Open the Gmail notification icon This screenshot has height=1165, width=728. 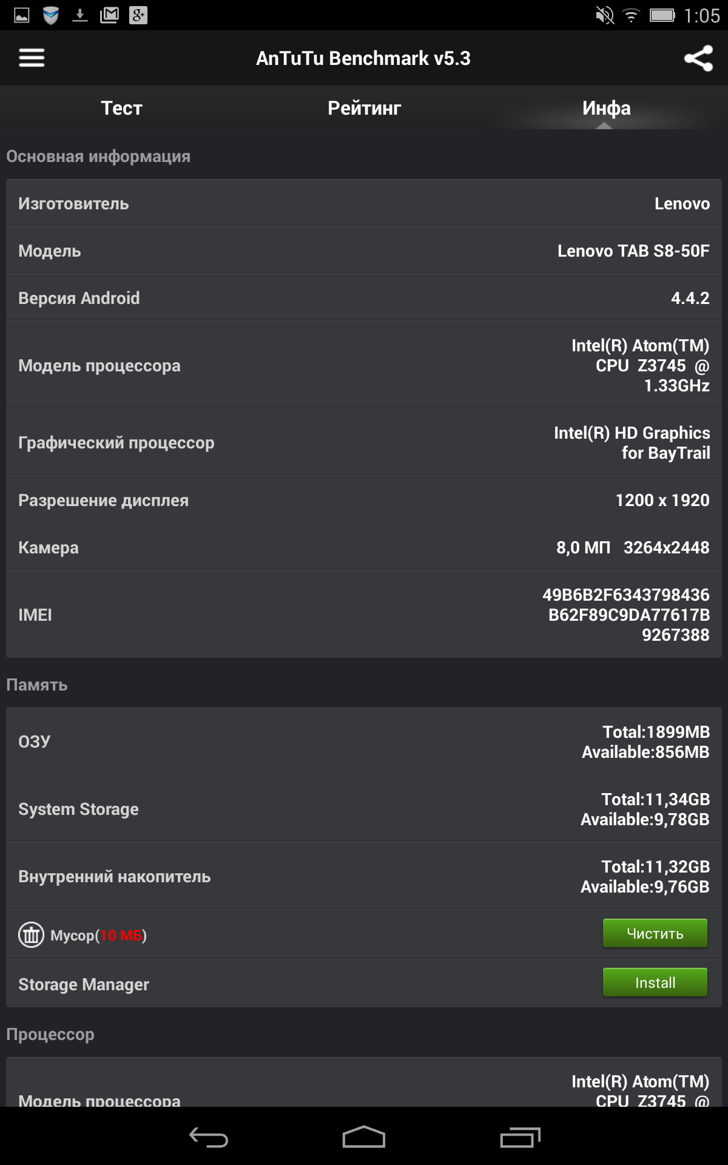coord(109,15)
